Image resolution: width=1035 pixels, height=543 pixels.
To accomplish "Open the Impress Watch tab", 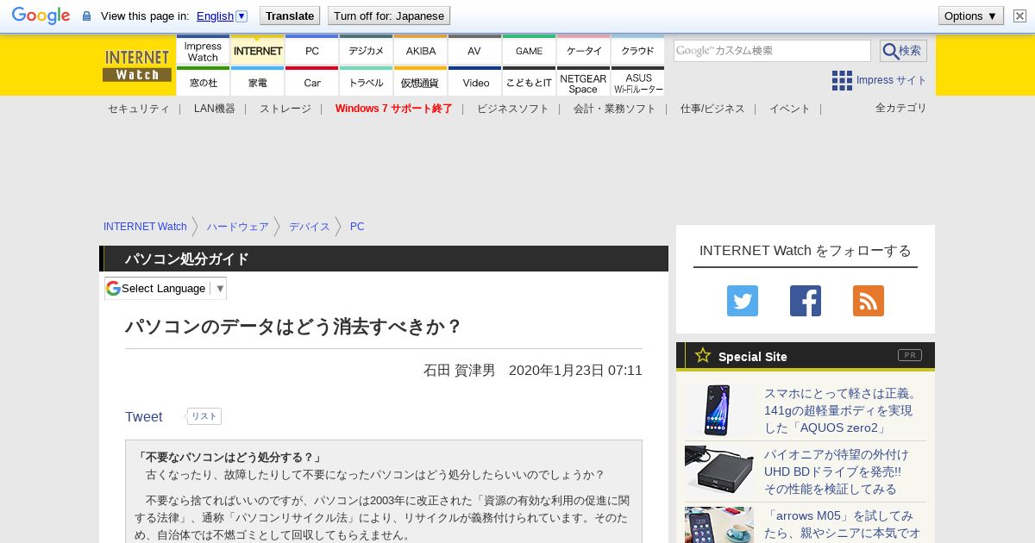I will [x=203, y=51].
